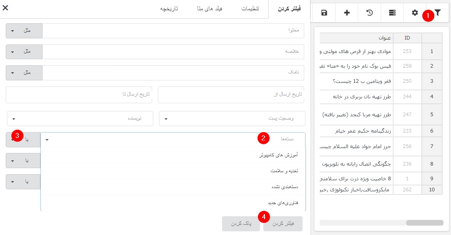Viewport: 451px width, 235px height.
Task: Click the server/columns icon in toolbar
Action: [x=392, y=13]
